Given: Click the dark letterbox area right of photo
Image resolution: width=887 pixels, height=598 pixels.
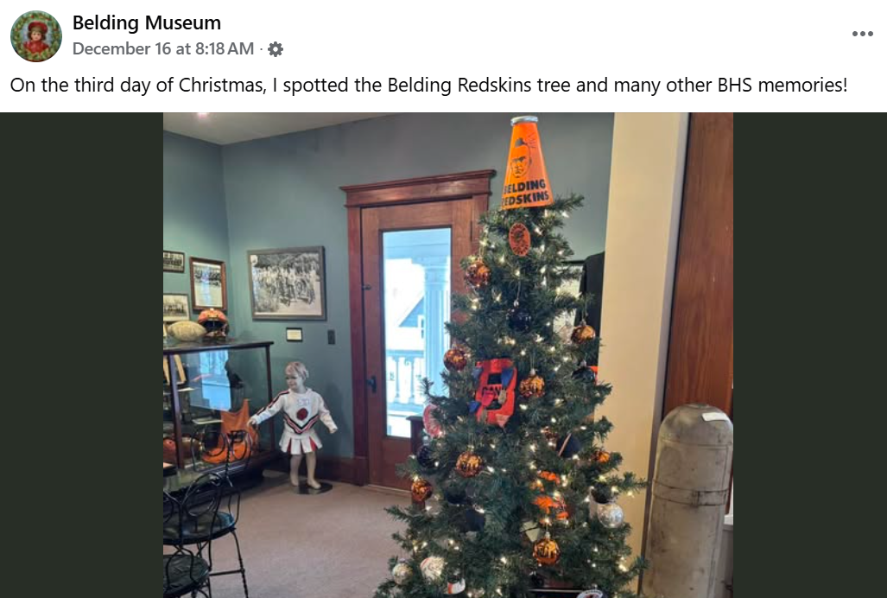Looking at the screenshot, I should coord(810,355).
